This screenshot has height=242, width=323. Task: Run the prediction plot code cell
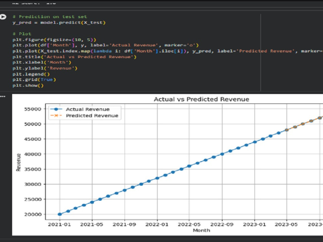coord(3,17)
